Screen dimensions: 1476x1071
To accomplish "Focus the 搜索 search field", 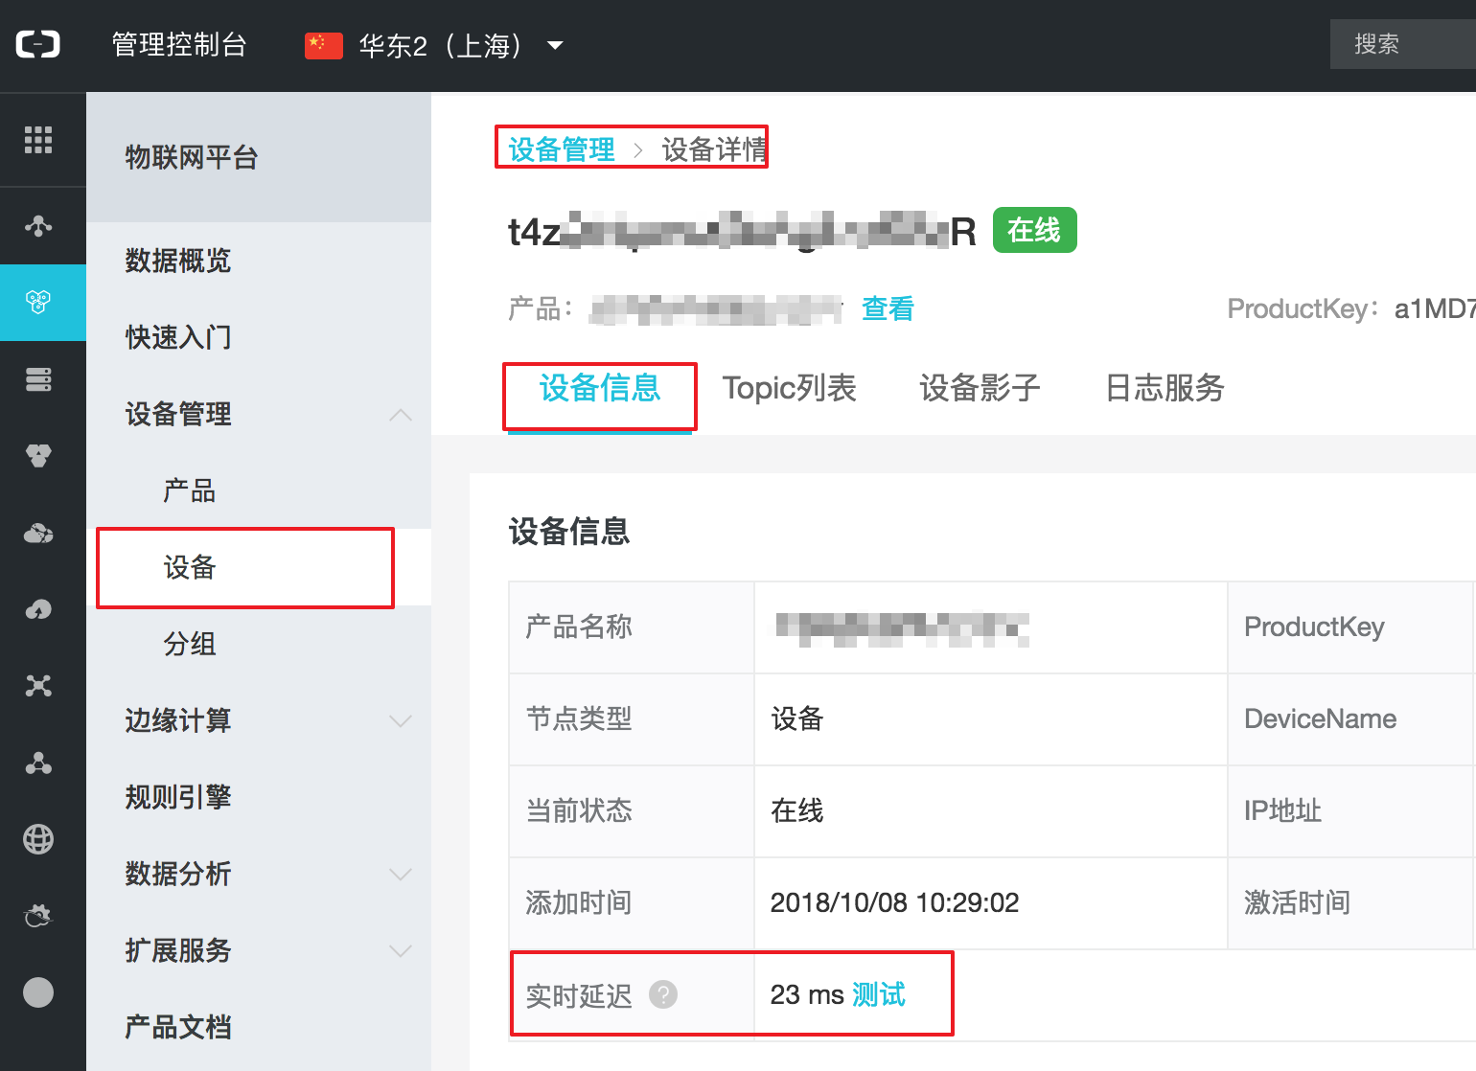I will click(x=1403, y=44).
